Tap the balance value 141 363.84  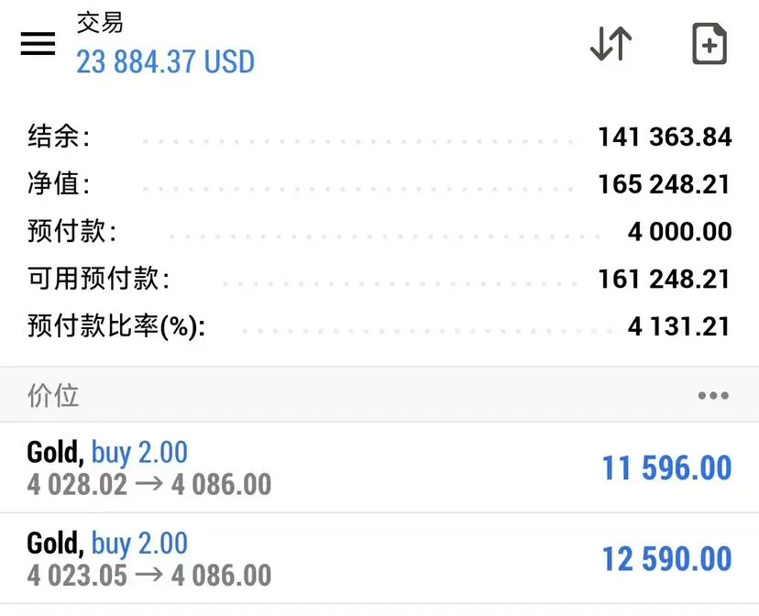pyautogui.click(x=665, y=137)
